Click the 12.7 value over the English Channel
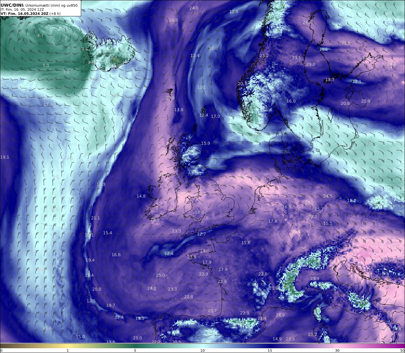Screen dimensions: 405x353 pos(202,234)
